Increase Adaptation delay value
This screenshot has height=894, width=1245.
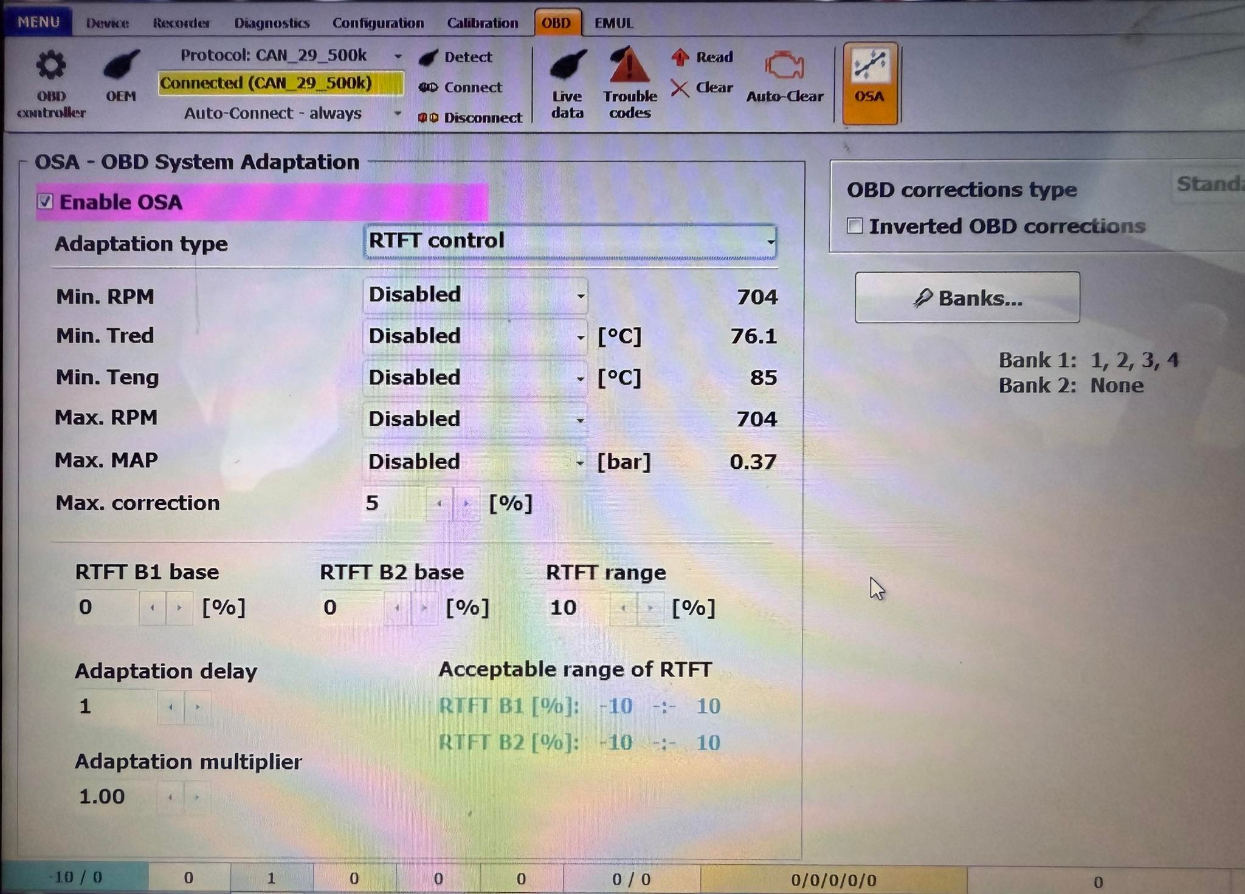pyautogui.click(x=198, y=707)
